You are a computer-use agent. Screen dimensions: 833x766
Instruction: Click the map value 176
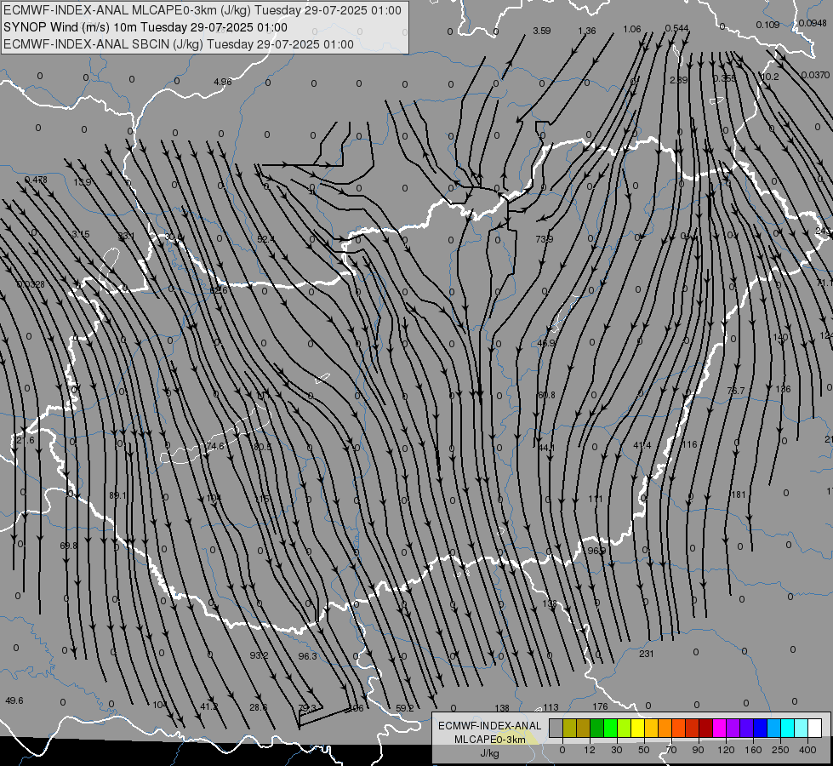(600, 706)
